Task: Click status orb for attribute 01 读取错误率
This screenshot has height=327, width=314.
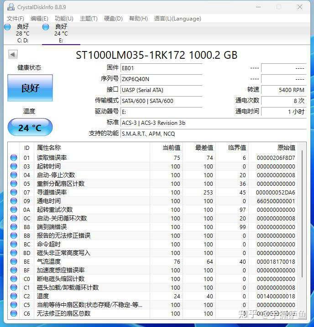Action: click(14, 158)
